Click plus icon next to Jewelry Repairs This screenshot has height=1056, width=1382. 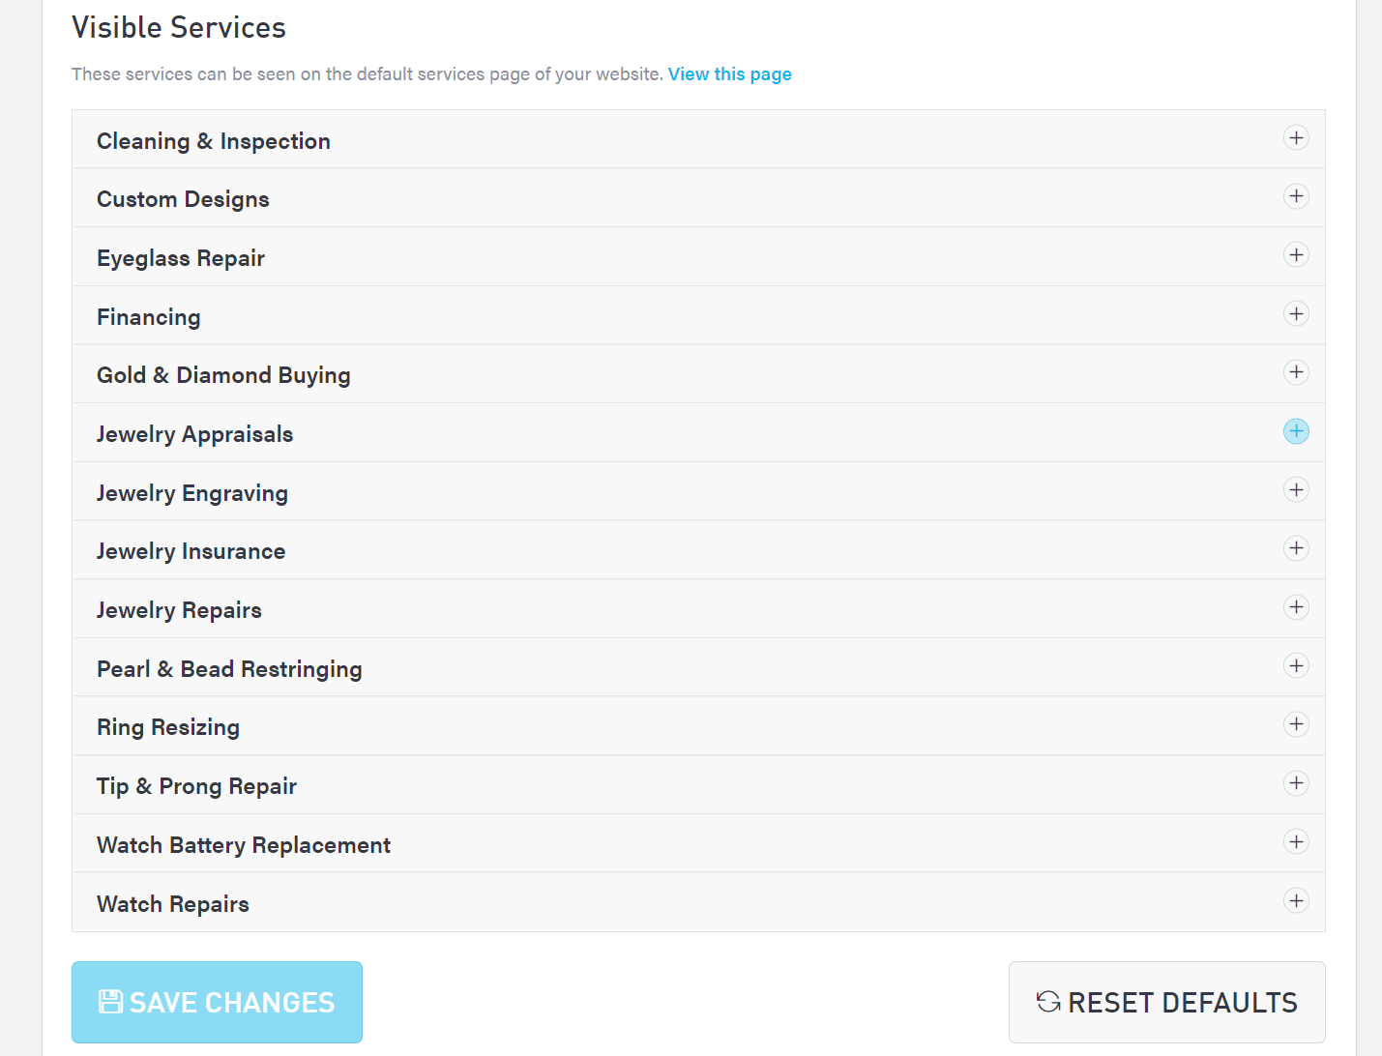[1296, 607]
